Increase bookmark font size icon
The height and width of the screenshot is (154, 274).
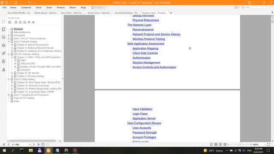(29, 22)
